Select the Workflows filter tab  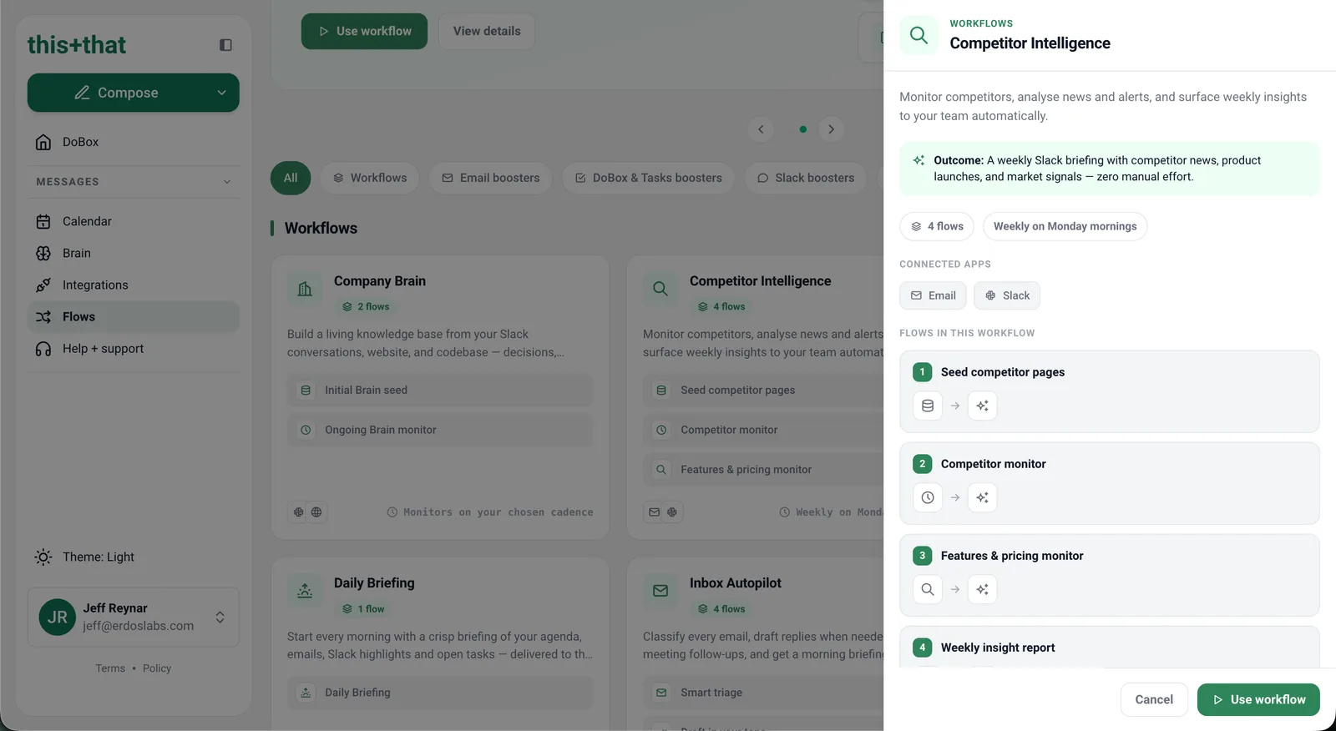tap(370, 178)
